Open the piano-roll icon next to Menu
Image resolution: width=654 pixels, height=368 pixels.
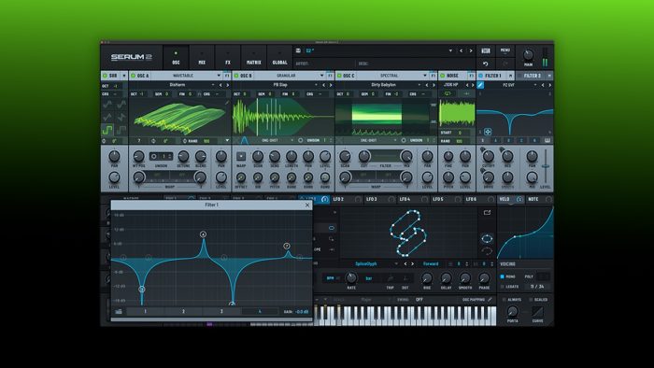click(x=486, y=50)
